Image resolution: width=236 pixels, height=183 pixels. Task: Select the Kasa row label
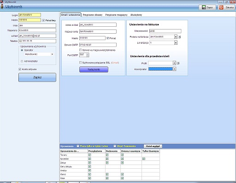coord(63,178)
